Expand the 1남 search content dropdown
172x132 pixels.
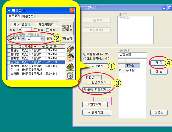pos(42,39)
